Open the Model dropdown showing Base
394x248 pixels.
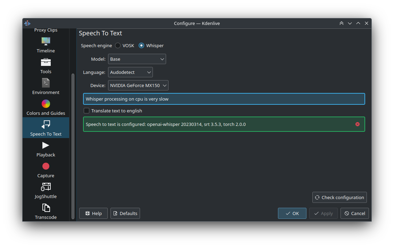[137, 59]
